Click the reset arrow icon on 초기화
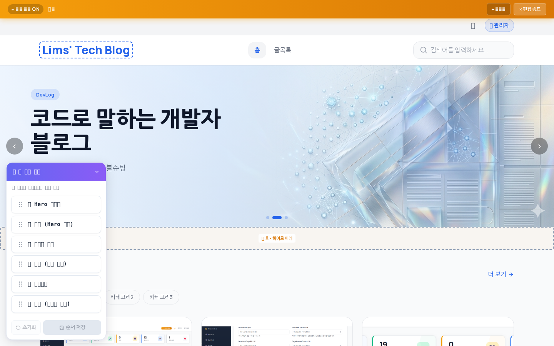The height and width of the screenshot is (346, 554). (x=18, y=328)
